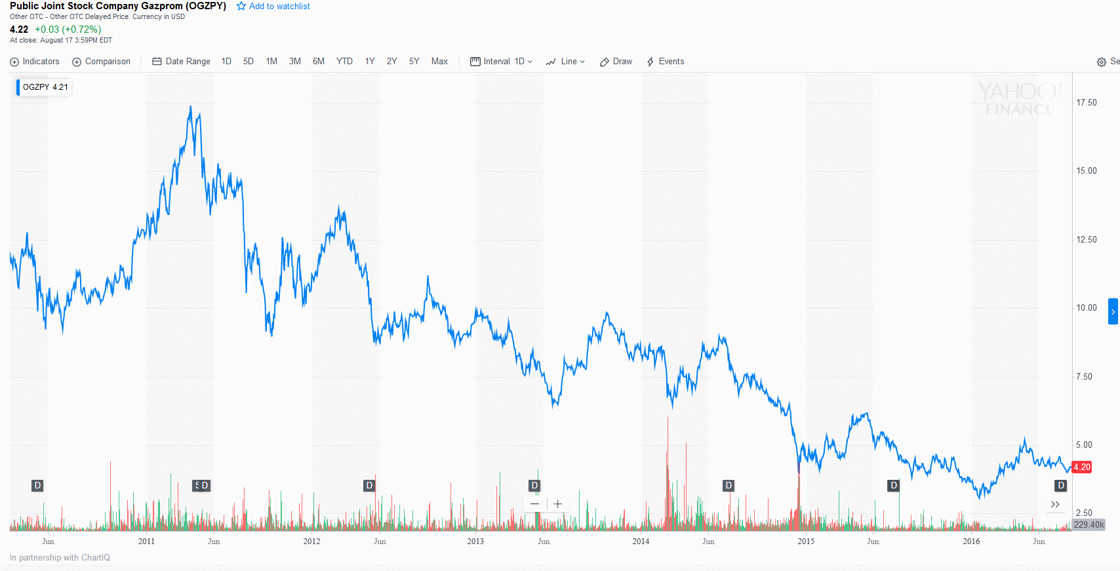Open the Date Range picker label

coord(188,62)
